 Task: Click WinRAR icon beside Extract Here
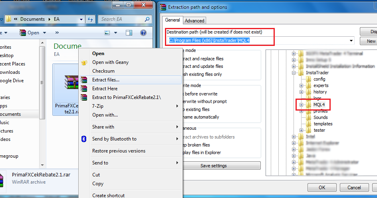click(x=84, y=89)
